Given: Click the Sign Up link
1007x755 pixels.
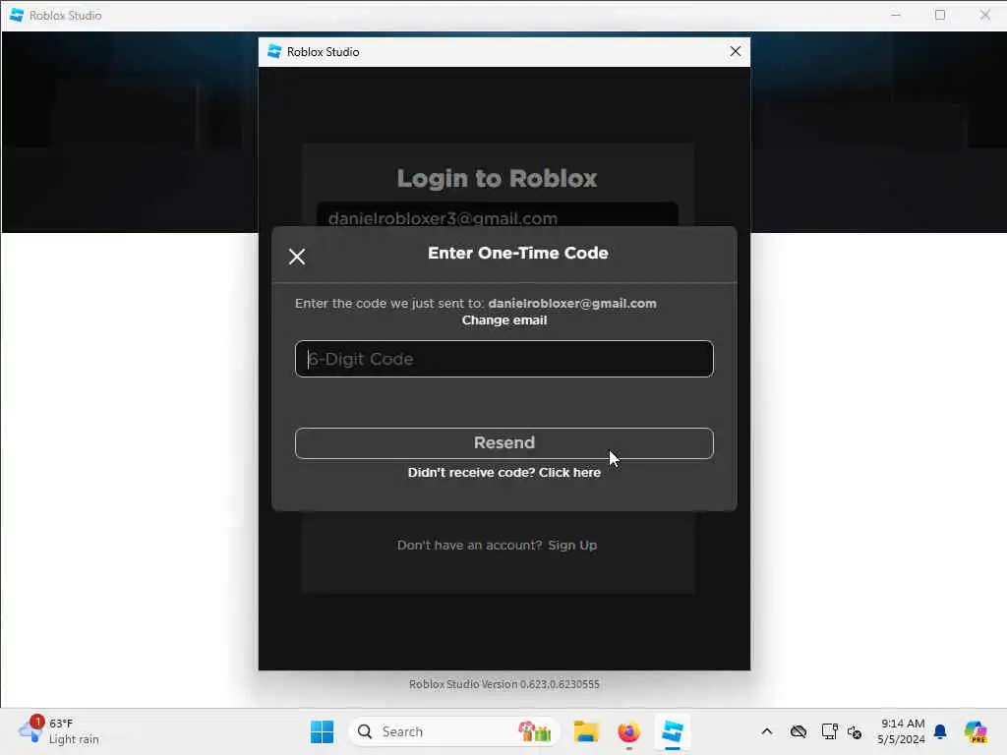Looking at the screenshot, I should (x=572, y=545).
